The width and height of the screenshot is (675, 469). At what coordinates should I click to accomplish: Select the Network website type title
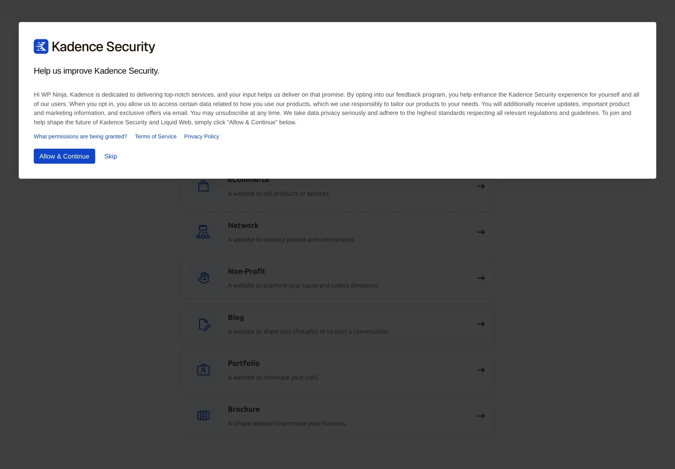[243, 225]
